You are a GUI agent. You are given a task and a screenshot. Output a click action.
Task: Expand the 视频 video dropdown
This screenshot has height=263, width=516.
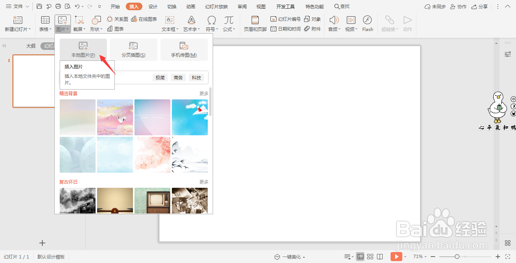click(351, 23)
